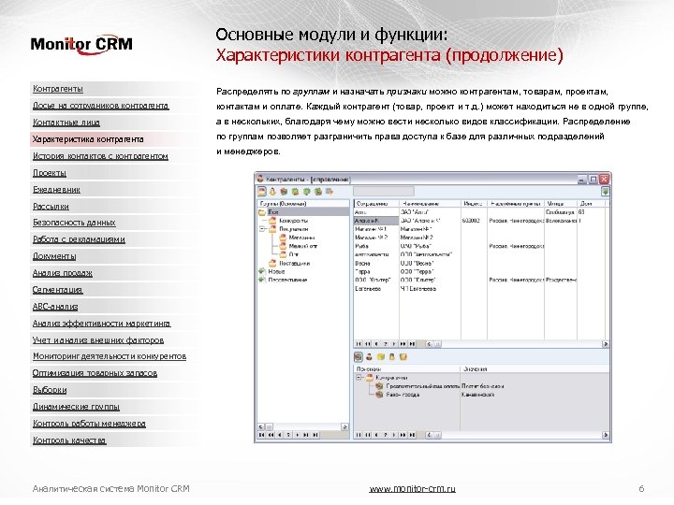Click first icon in lower properties toolbar

point(358,357)
